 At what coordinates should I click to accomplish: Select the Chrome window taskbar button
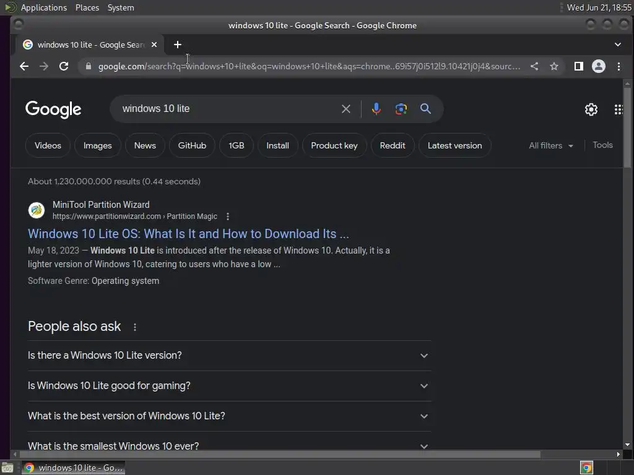[73, 468]
